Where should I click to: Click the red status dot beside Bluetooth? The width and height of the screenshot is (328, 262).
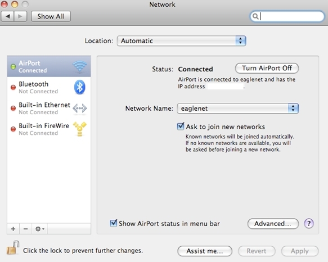click(13, 87)
